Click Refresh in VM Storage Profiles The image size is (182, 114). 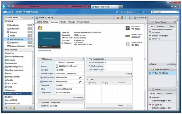129,74
